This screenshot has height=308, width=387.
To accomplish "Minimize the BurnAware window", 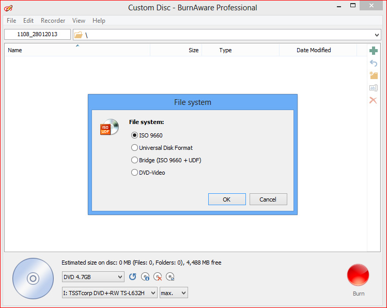I will click(339, 6).
